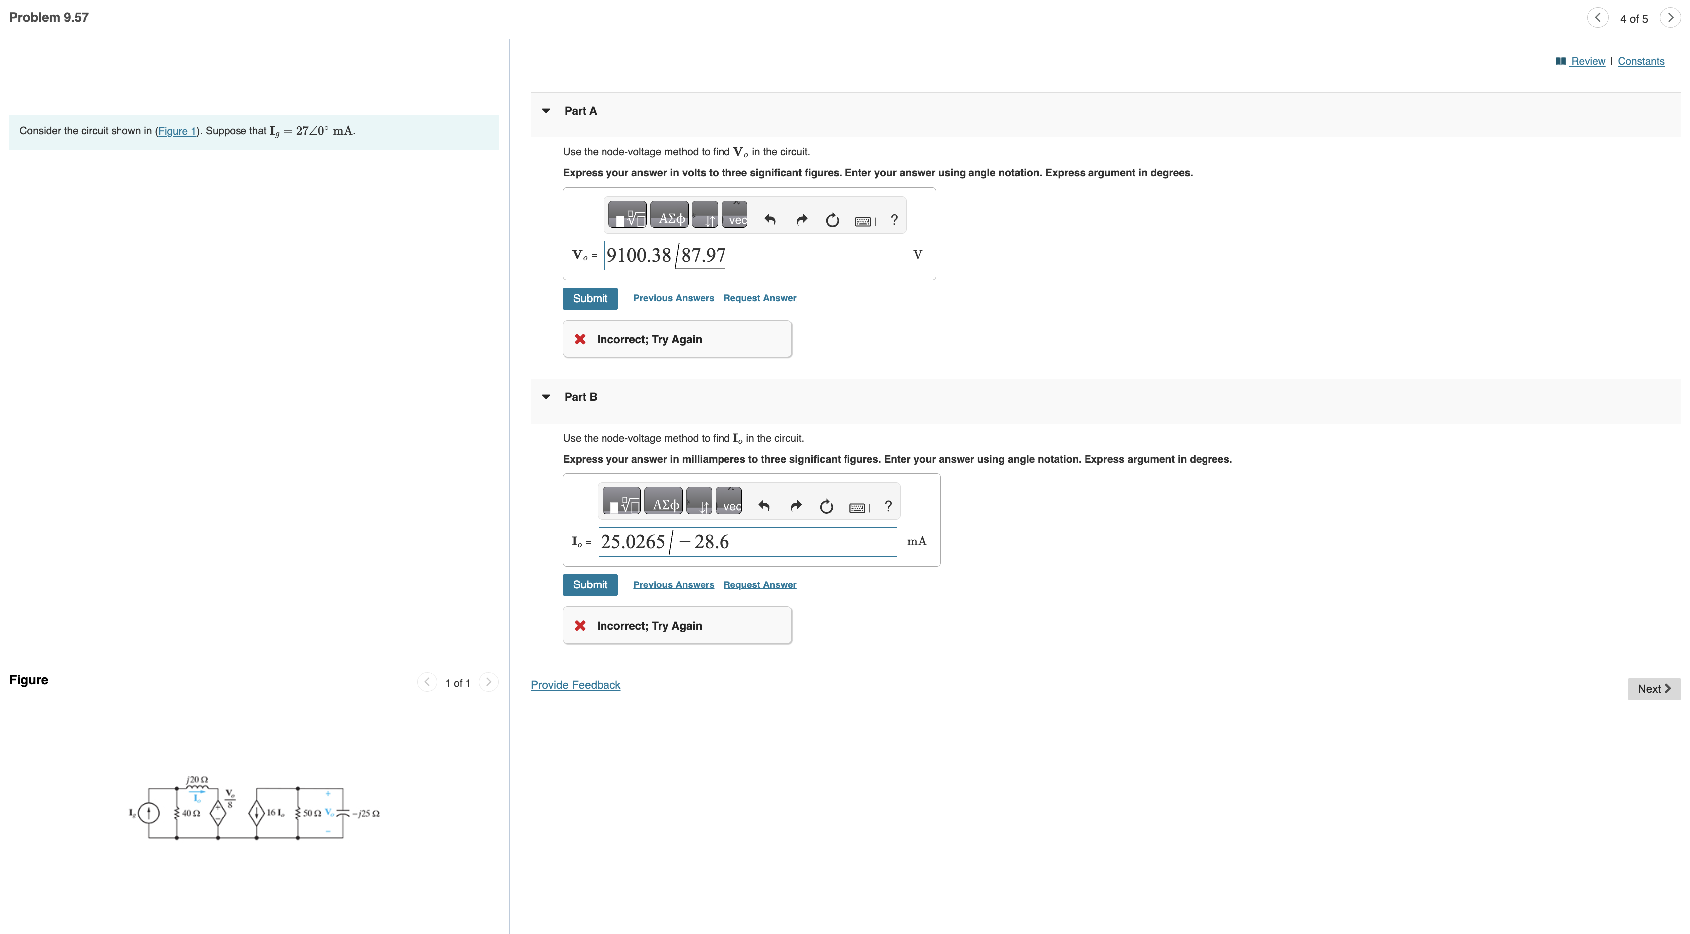Open Provide Feedback link

pyautogui.click(x=575, y=685)
